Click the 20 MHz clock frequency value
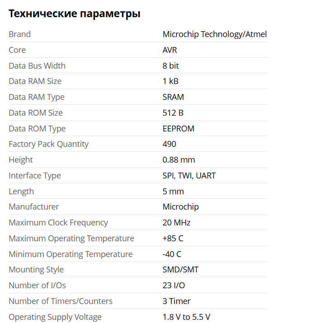 (176, 222)
